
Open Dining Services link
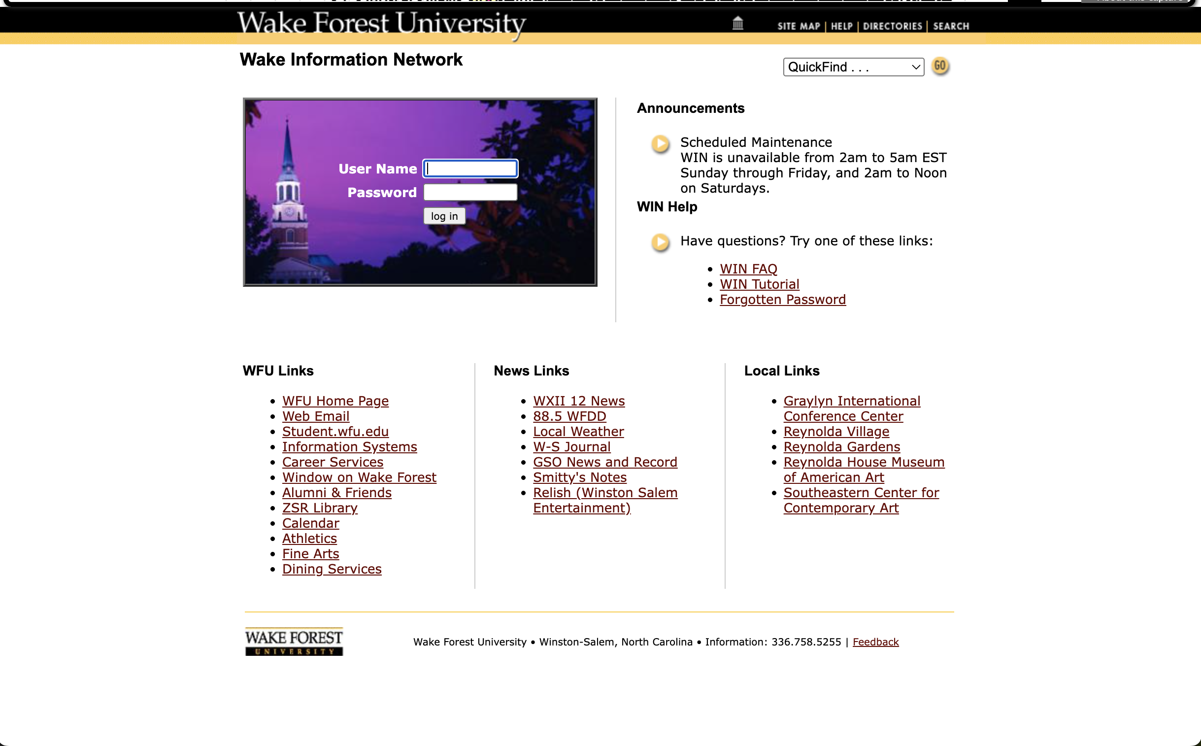(332, 570)
